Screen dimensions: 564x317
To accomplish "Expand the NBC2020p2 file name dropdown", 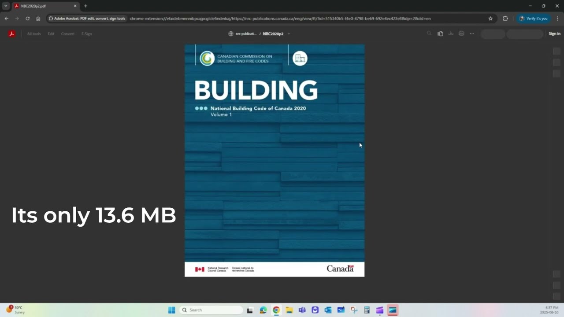I will pos(289,34).
